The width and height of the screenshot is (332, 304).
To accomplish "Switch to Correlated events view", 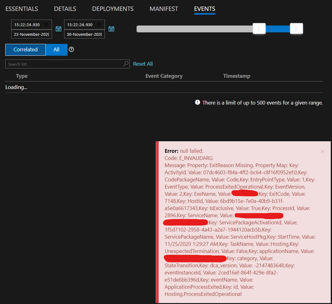I will [x=25, y=49].
